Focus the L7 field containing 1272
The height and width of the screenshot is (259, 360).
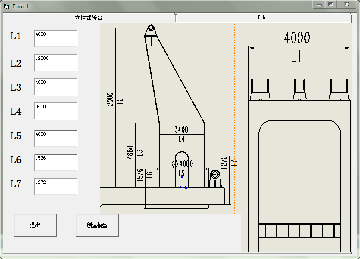[56, 187]
